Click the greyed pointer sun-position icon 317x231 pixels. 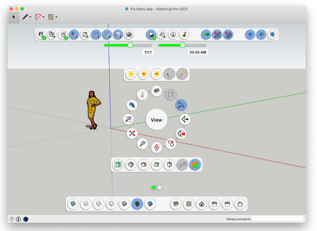coord(169,74)
